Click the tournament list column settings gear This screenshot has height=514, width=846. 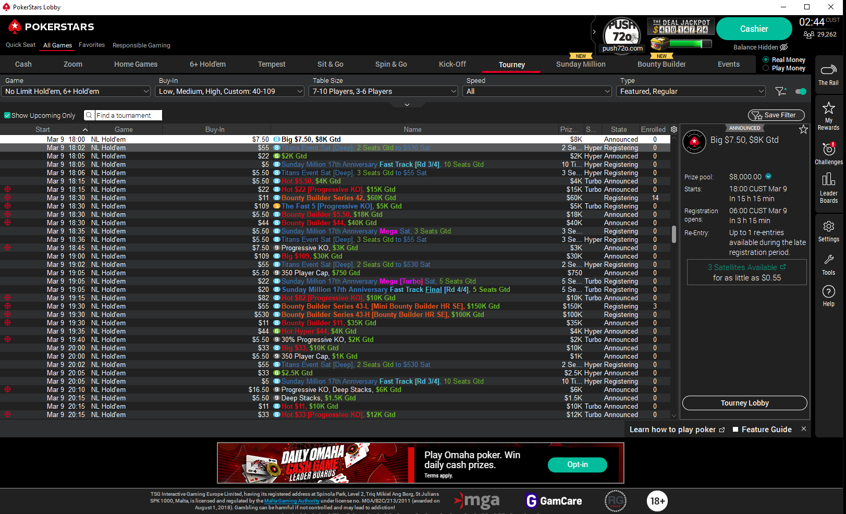click(674, 129)
